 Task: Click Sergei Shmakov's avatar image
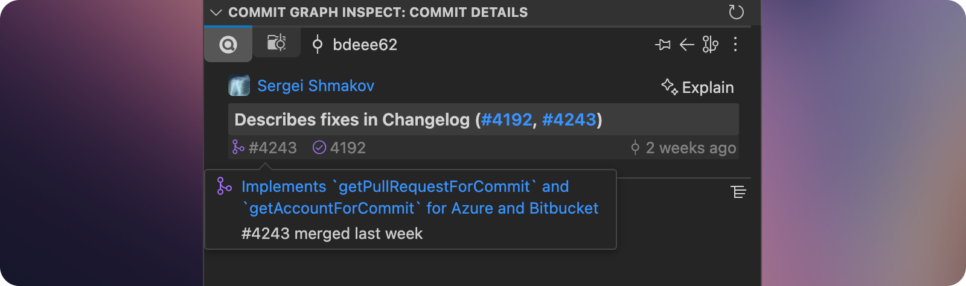239,86
